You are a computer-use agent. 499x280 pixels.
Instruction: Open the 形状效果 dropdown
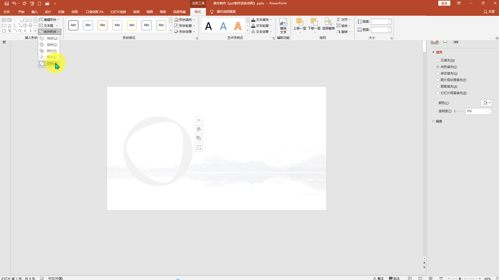(x=185, y=32)
